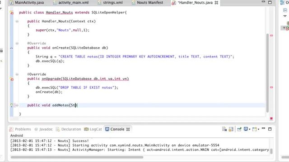
Task: Click the Starting activity console line
Action: [x=115, y=145]
